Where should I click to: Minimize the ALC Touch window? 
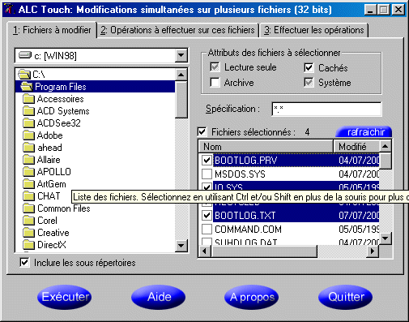tap(370, 10)
